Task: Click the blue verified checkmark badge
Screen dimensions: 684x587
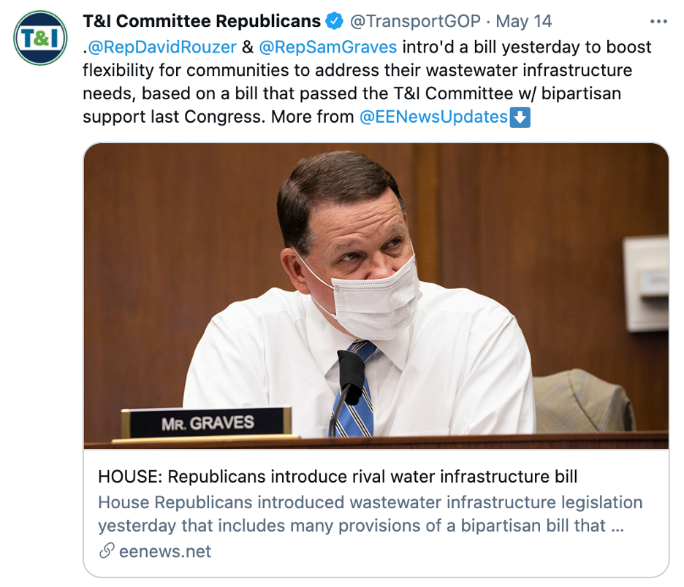Action: [x=334, y=21]
